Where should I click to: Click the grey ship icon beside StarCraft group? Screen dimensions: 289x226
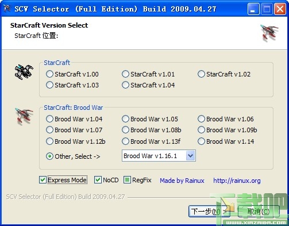click(24, 72)
